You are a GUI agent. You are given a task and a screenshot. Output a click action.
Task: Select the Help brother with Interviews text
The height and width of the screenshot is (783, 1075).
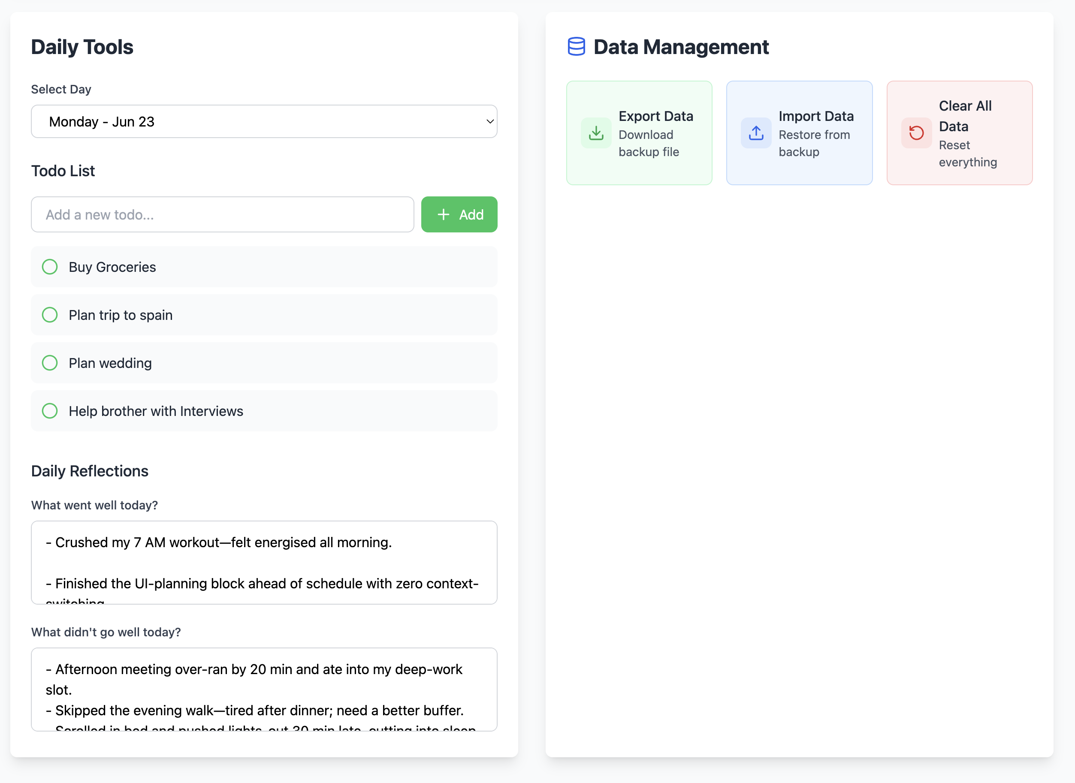click(x=156, y=411)
